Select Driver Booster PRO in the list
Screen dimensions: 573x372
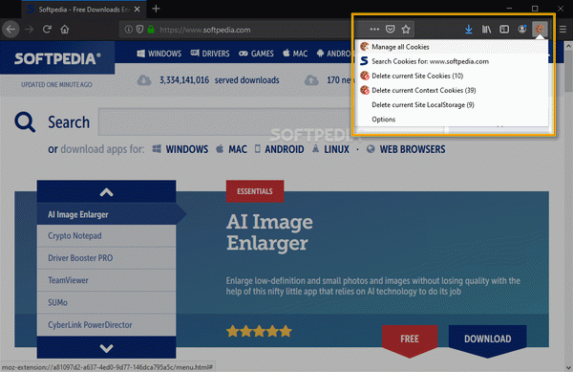click(x=106, y=258)
